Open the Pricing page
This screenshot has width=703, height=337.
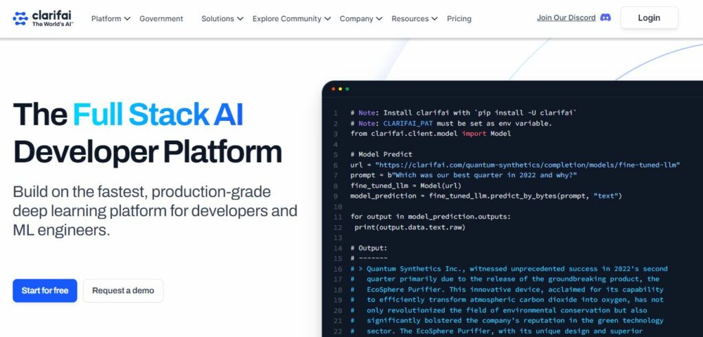[x=459, y=19]
